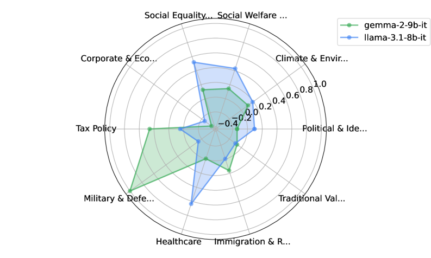This screenshot has width=431, height=258.
Task: Click the Traditional Val... axis label
Action: [x=311, y=198]
